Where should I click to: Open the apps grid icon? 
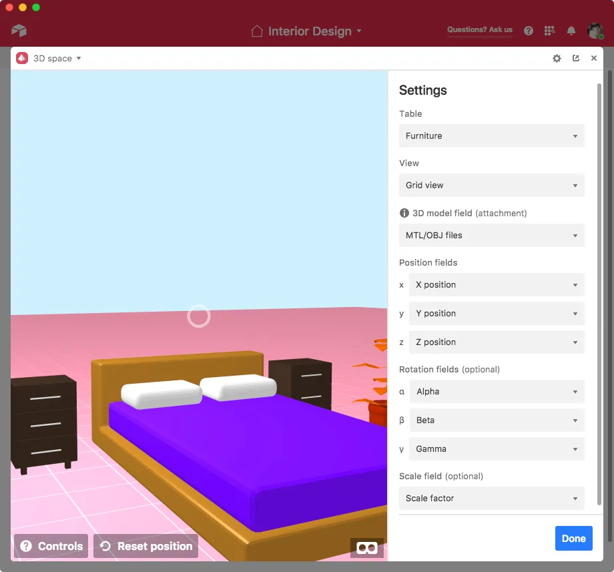pos(549,31)
